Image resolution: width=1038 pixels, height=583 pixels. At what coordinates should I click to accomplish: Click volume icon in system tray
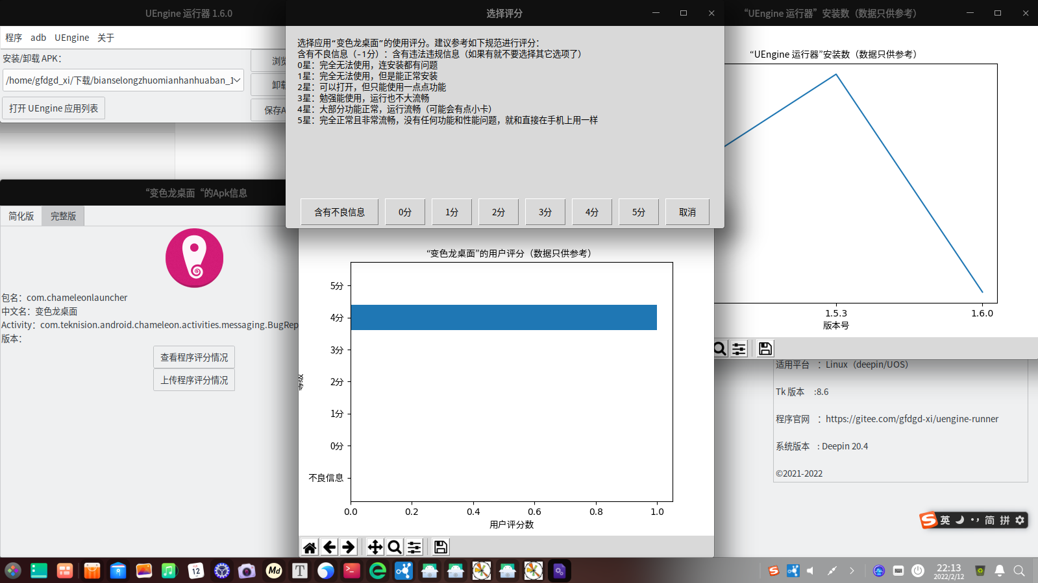point(810,571)
